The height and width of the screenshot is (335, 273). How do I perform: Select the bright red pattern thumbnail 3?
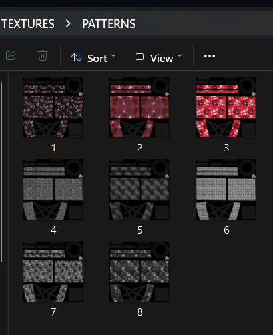[226, 107]
